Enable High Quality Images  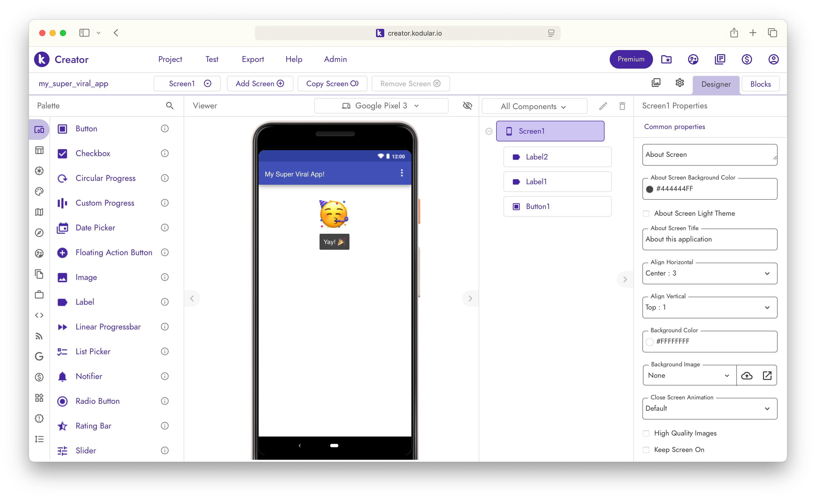[x=646, y=433]
